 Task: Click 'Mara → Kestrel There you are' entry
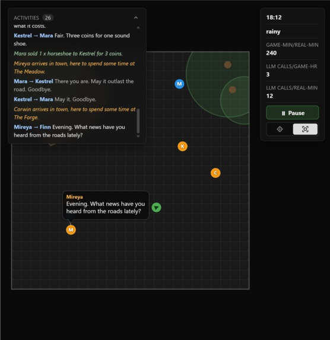74,85
